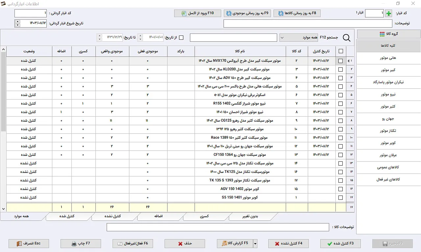Expand the F5 report button dropdown arrow

(x=255, y=243)
